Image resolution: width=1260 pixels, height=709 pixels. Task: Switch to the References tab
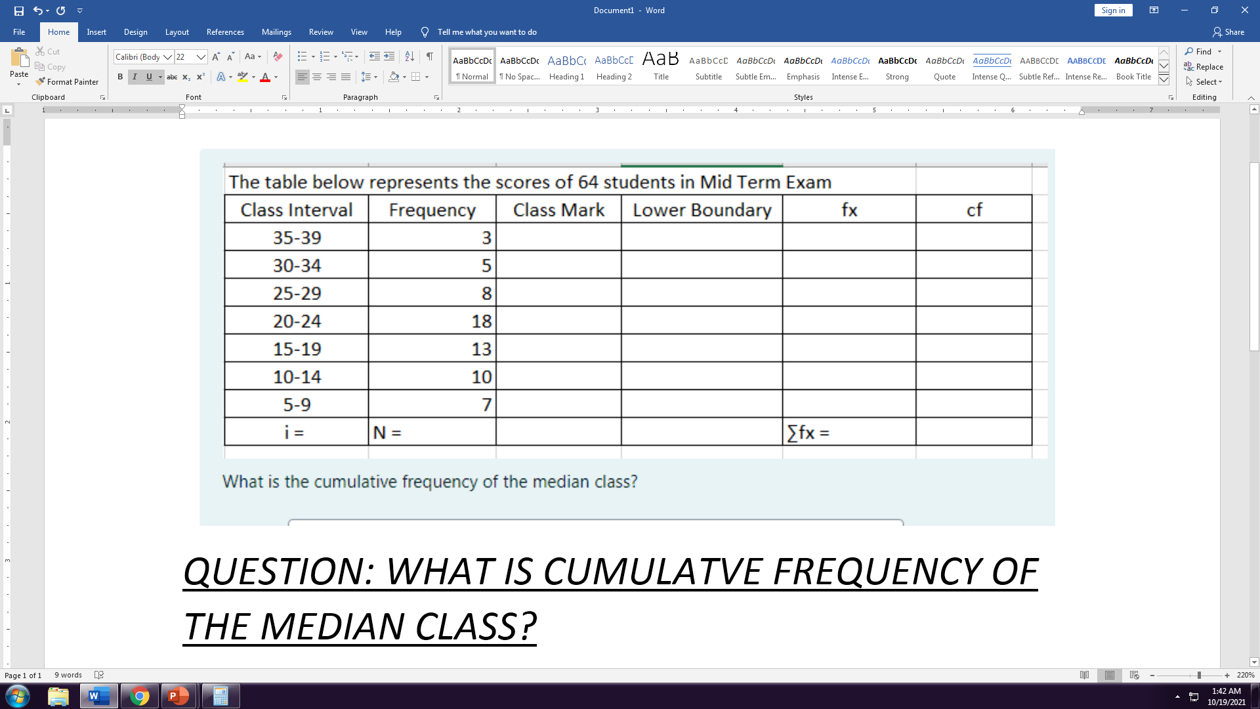(x=225, y=32)
